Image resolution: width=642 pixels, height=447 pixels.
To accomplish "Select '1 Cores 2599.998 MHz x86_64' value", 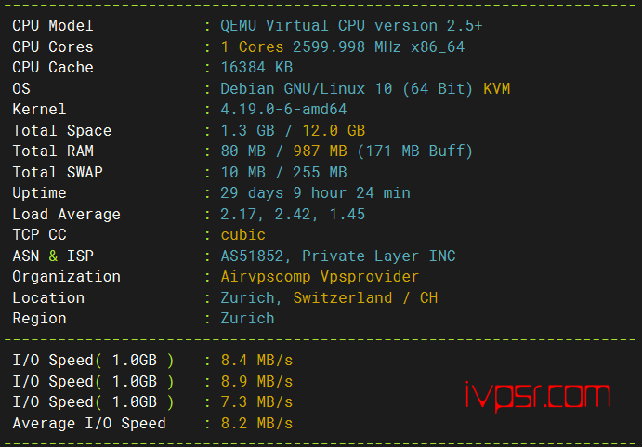I will (343, 47).
